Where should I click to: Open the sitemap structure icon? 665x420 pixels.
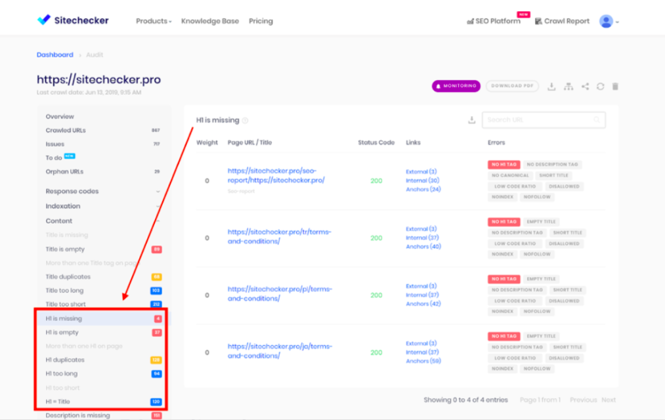coord(568,87)
